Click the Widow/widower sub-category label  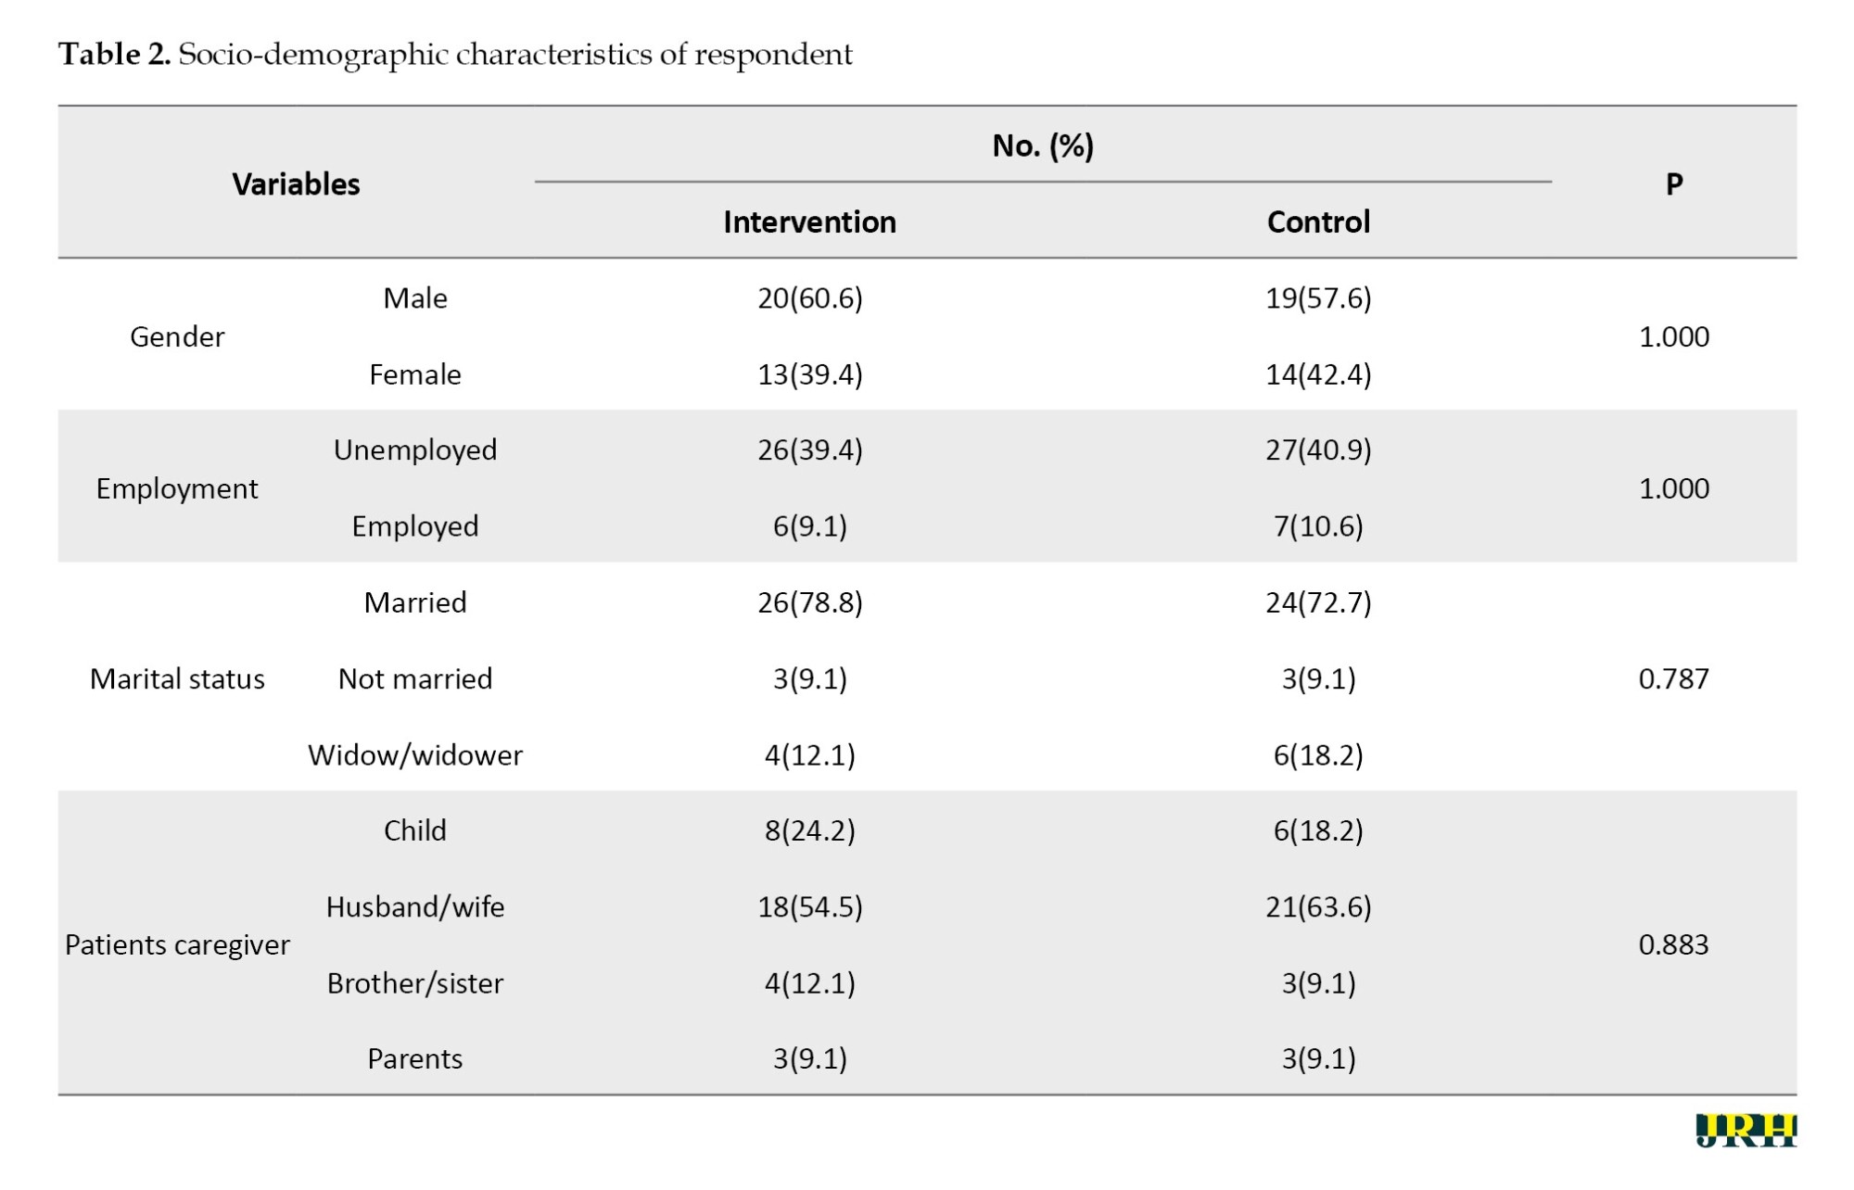point(415,754)
